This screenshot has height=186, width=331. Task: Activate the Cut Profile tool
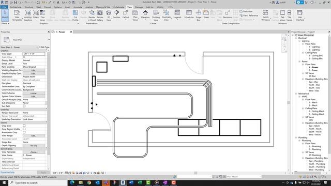[76, 15]
